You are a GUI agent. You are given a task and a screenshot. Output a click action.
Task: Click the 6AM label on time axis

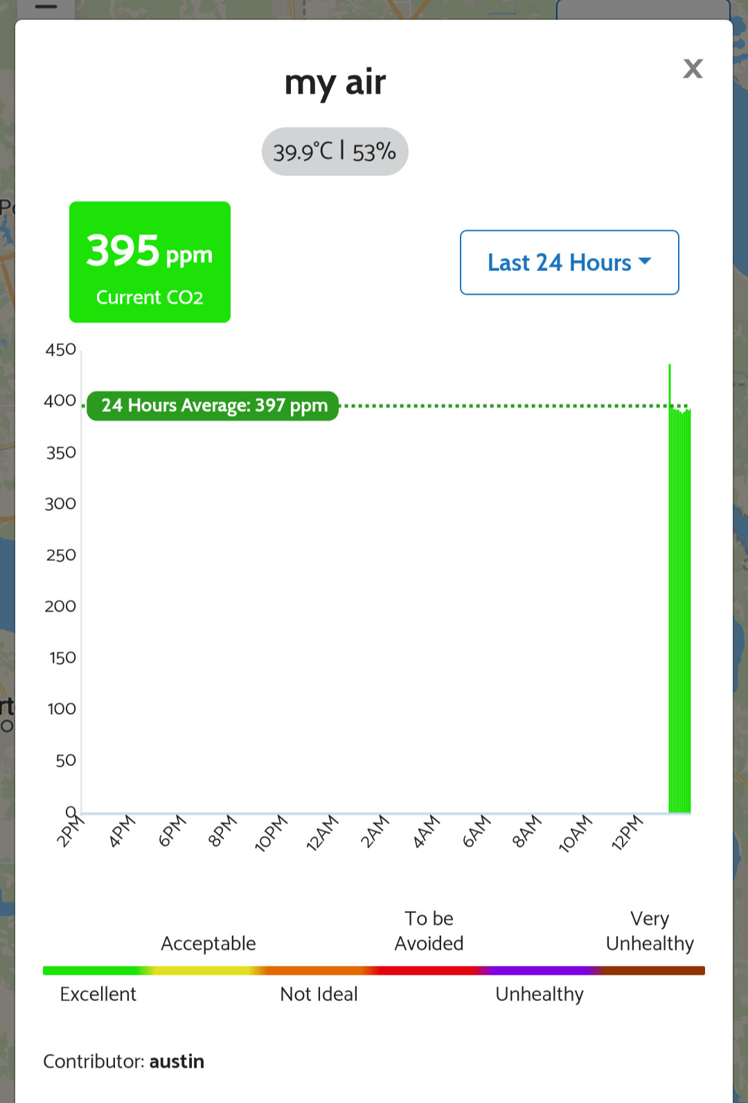pos(477,831)
